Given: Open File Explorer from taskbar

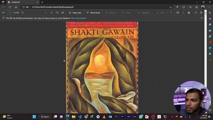Looking at the screenshot, I should click(x=74, y=117).
